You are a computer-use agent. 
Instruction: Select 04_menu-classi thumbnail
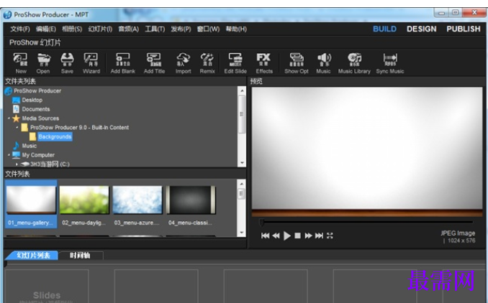point(191,205)
